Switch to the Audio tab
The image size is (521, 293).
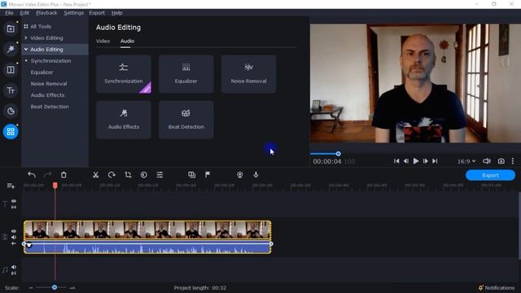[x=127, y=41]
